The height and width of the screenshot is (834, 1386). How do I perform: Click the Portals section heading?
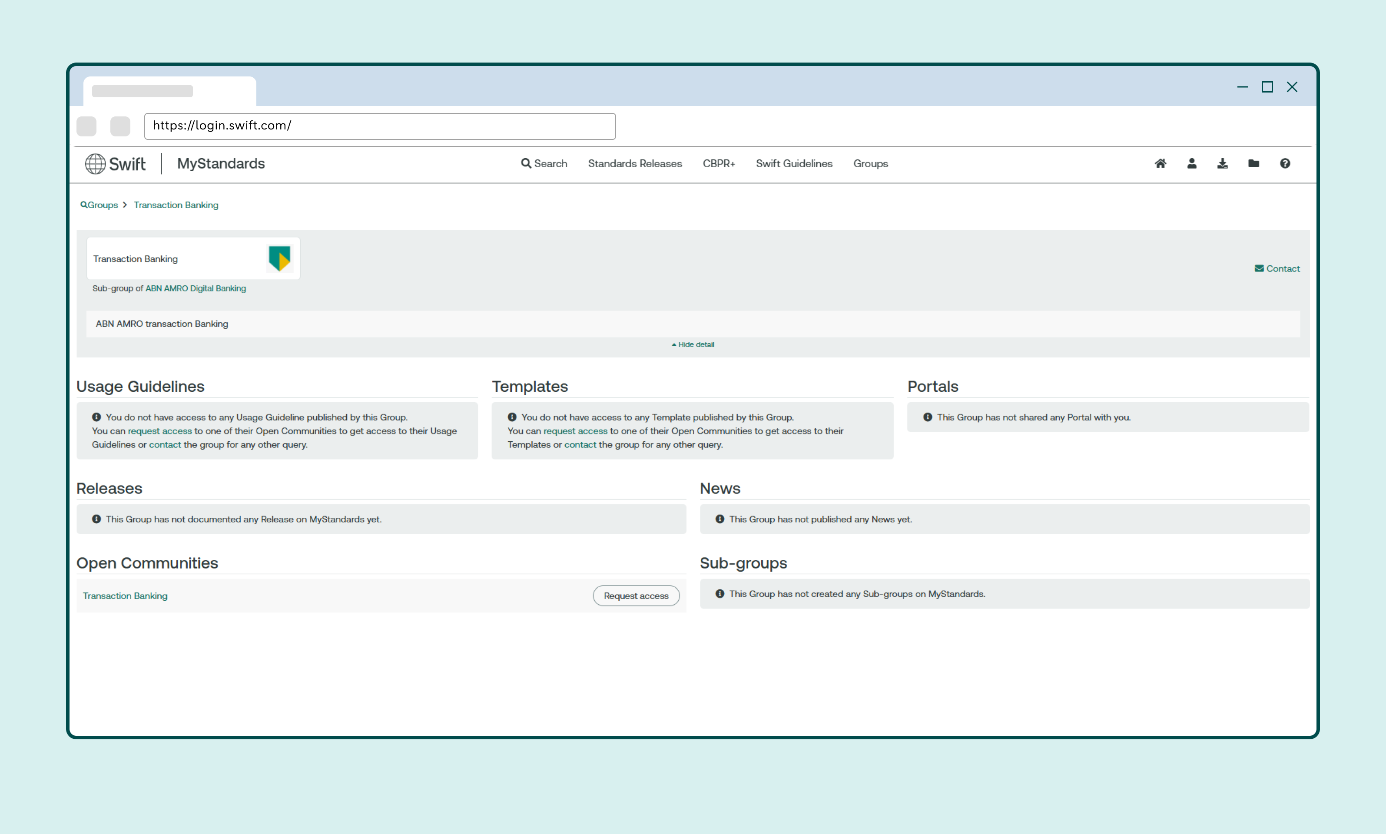[x=933, y=387]
